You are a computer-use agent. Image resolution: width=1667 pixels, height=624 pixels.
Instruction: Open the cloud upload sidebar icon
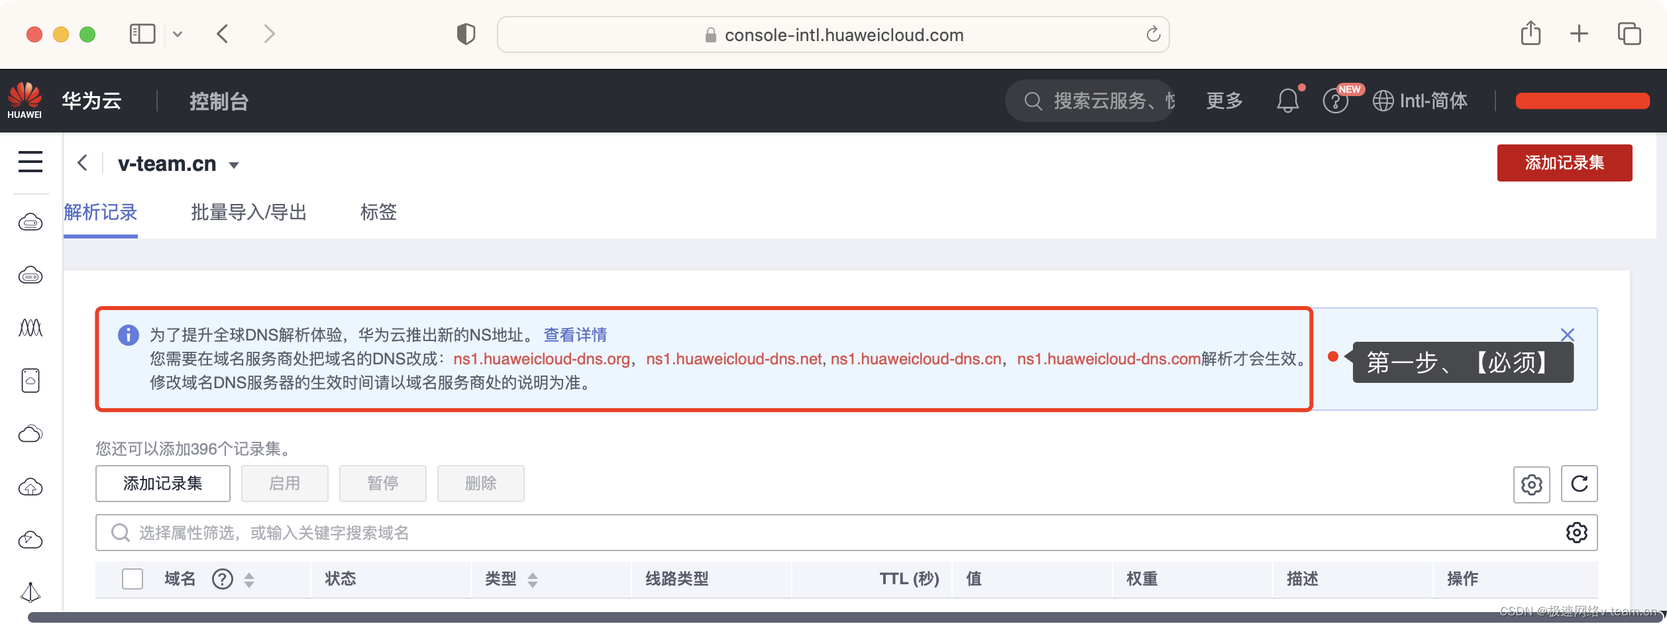pyautogui.click(x=30, y=487)
